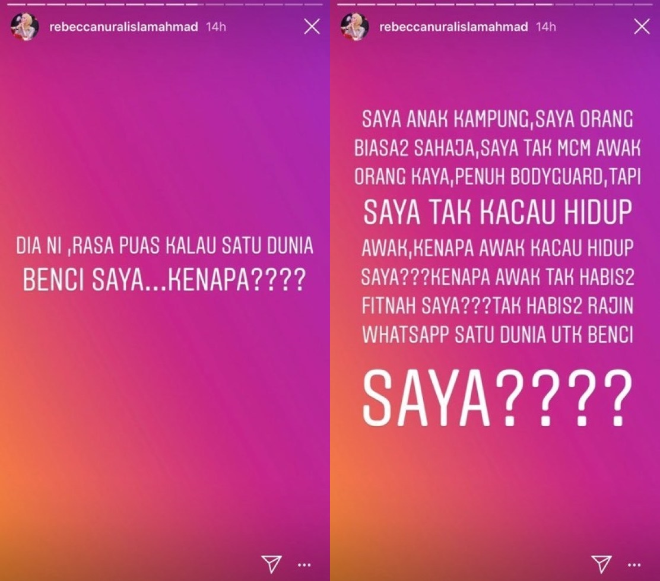660x581 pixels.
Task: Tap the 14h timestamp on the left story
Action: pos(216,27)
